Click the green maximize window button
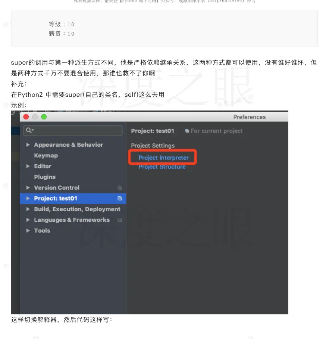Image resolution: width=329 pixels, height=339 pixels. click(44, 117)
